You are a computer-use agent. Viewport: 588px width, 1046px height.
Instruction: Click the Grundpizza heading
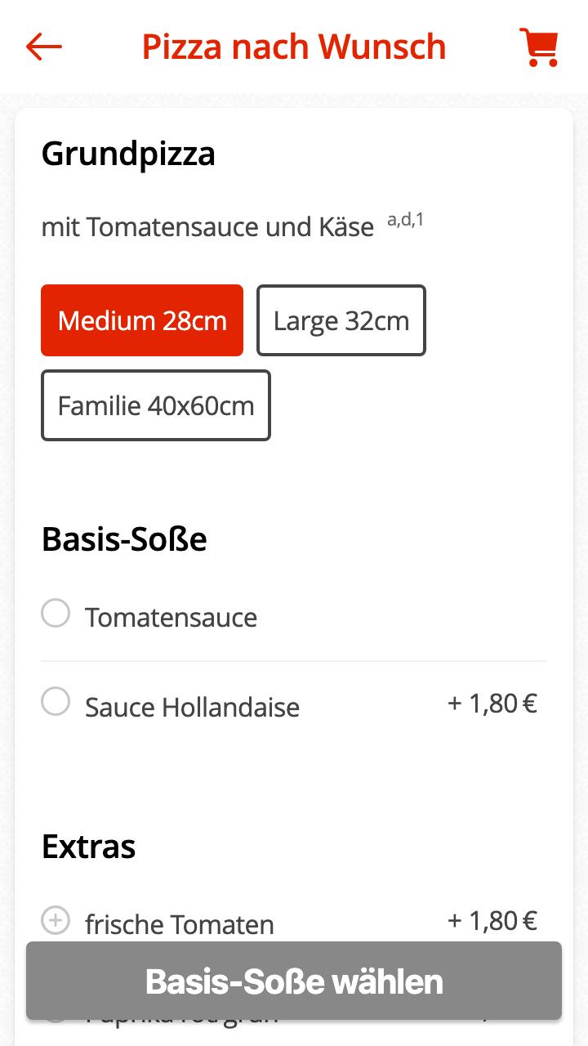pyautogui.click(x=128, y=154)
